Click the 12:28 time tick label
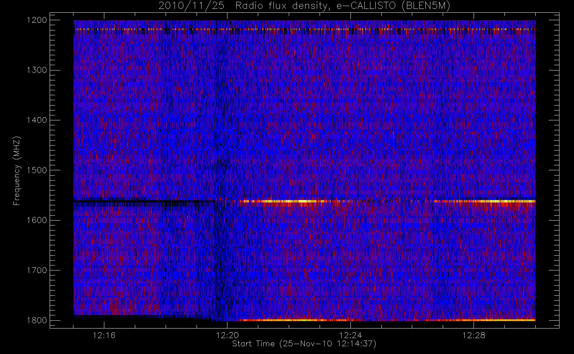 point(474,335)
